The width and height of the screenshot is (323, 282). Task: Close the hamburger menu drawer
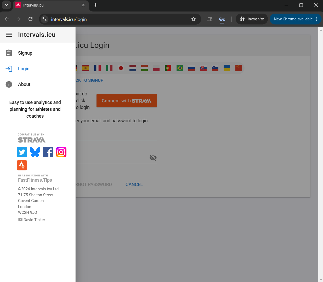pyautogui.click(x=9, y=35)
